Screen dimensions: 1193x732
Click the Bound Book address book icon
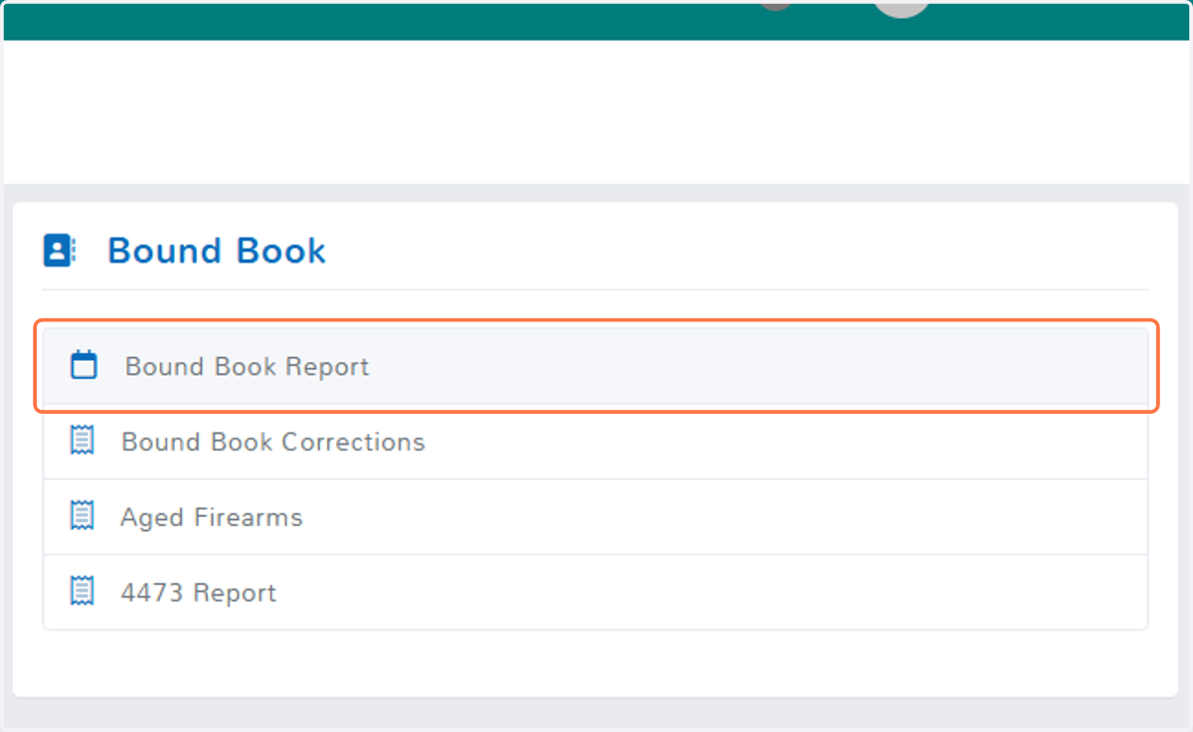[60, 251]
